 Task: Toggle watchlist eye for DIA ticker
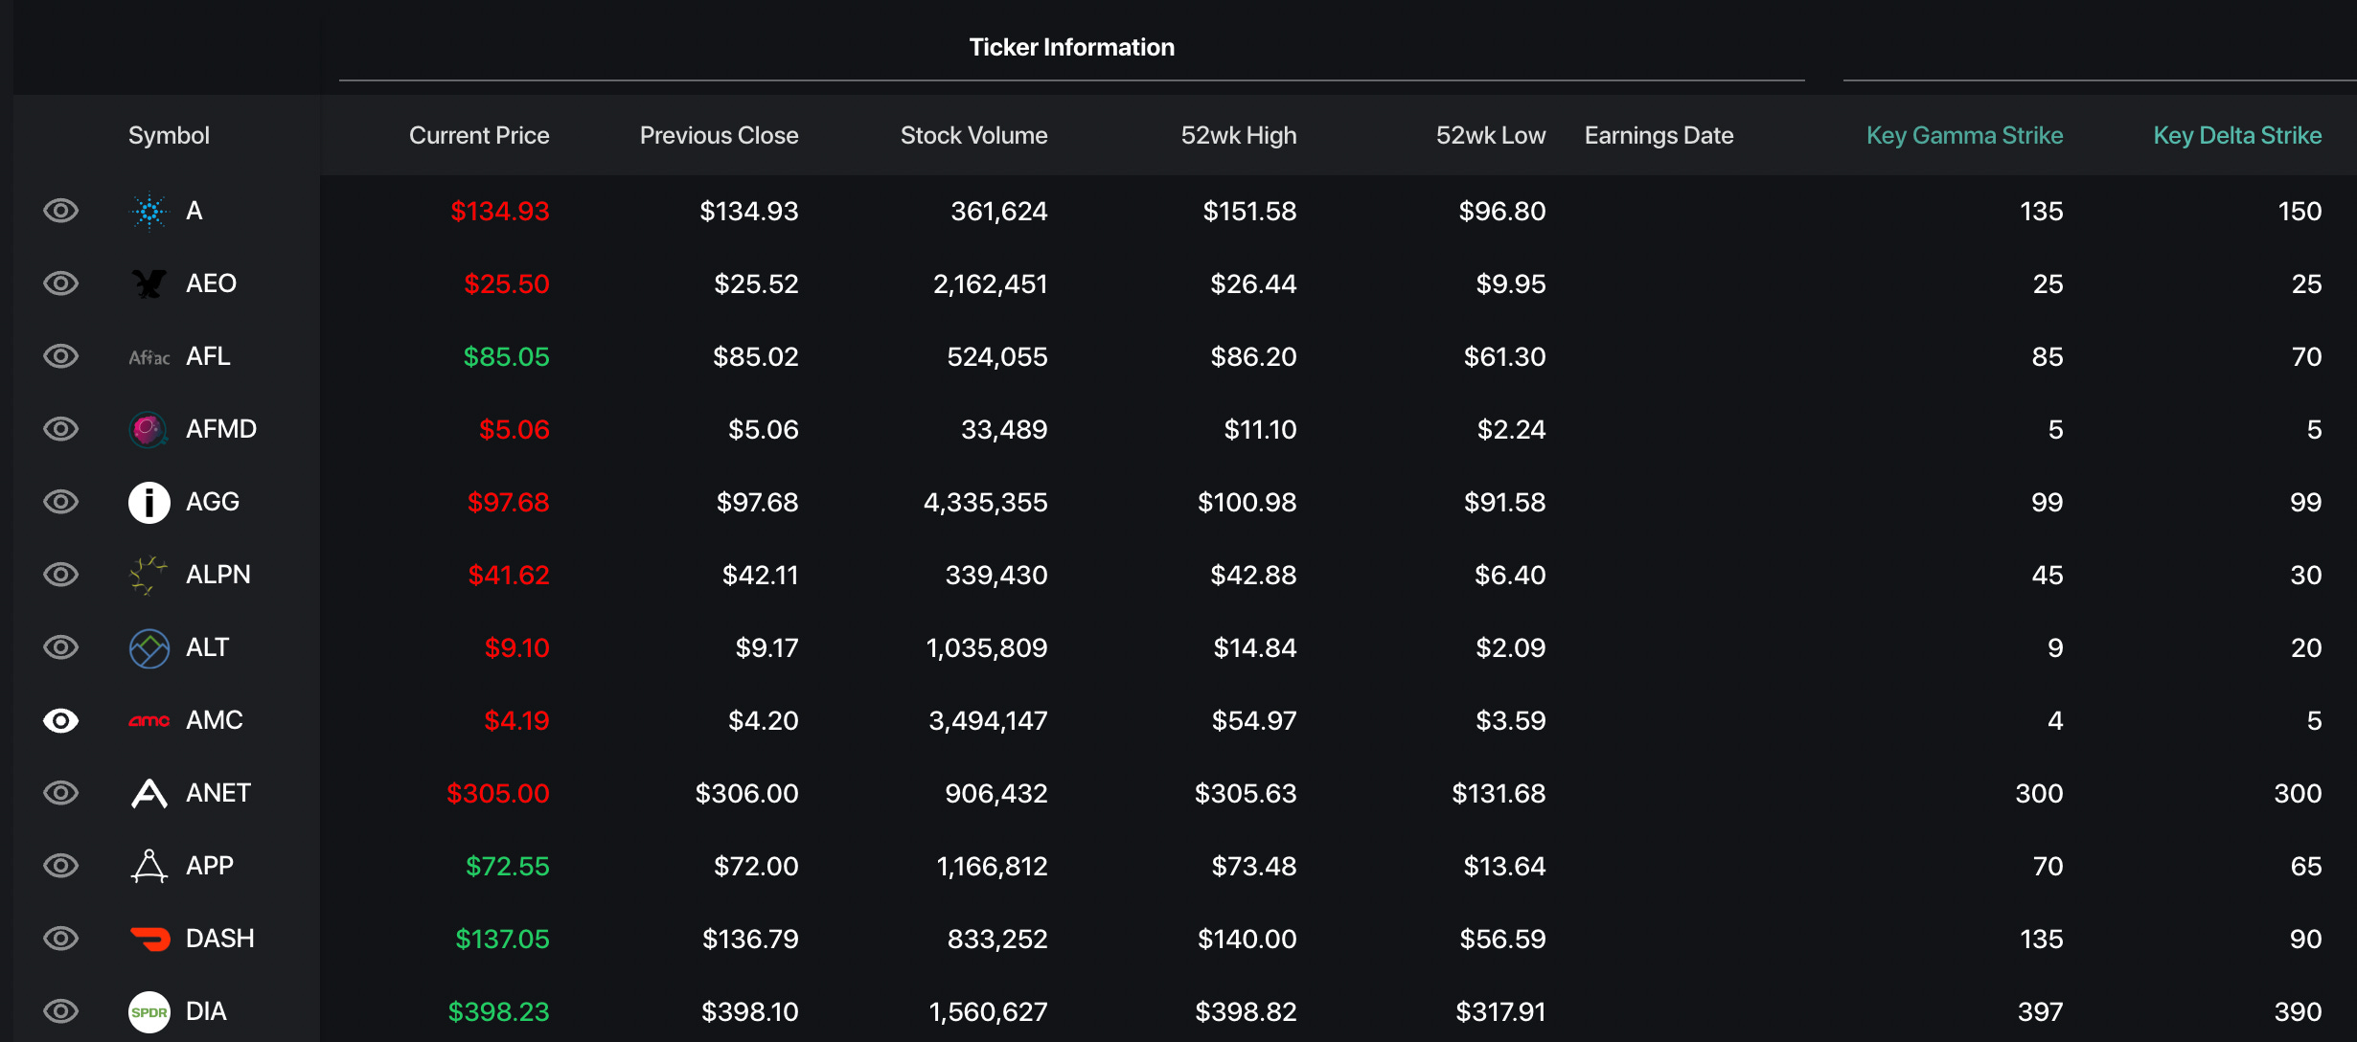pyautogui.click(x=61, y=1011)
